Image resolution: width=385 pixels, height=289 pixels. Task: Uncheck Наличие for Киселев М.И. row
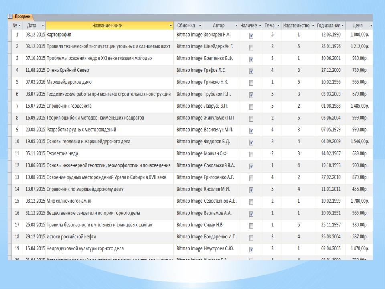(251, 190)
